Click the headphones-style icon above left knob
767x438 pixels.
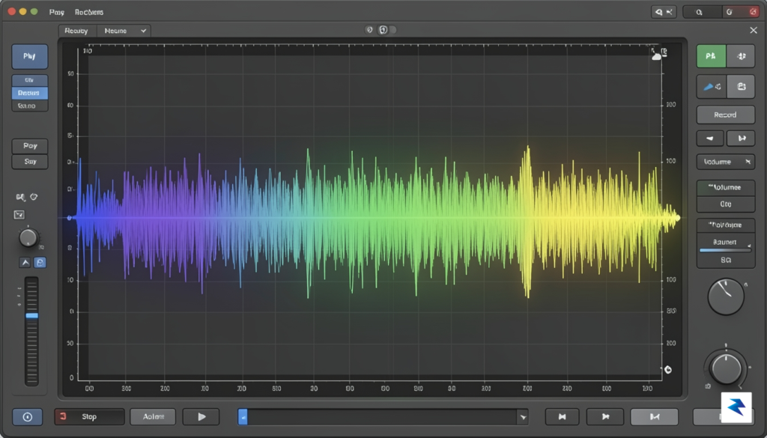tap(20, 197)
